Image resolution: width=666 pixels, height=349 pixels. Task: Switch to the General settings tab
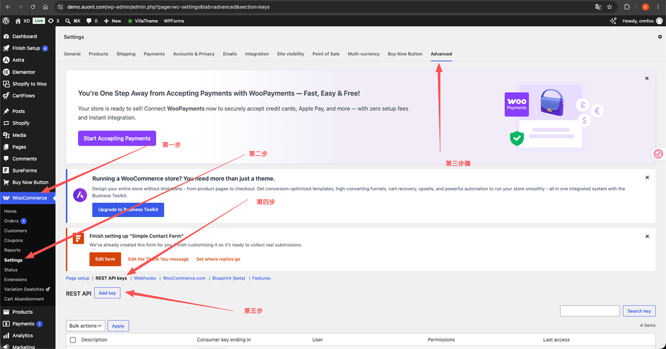72,54
